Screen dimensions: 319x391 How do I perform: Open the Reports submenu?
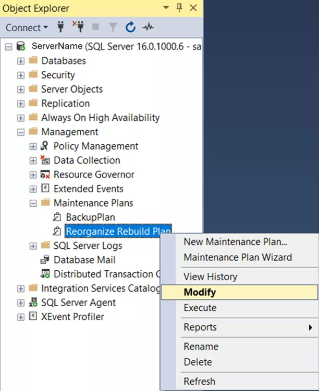click(239, 327)
